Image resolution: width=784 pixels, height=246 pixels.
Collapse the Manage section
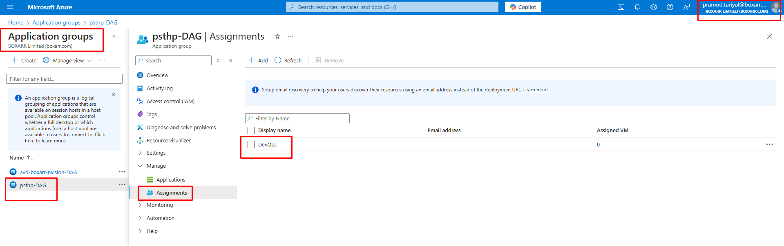[x=156, y=166]
